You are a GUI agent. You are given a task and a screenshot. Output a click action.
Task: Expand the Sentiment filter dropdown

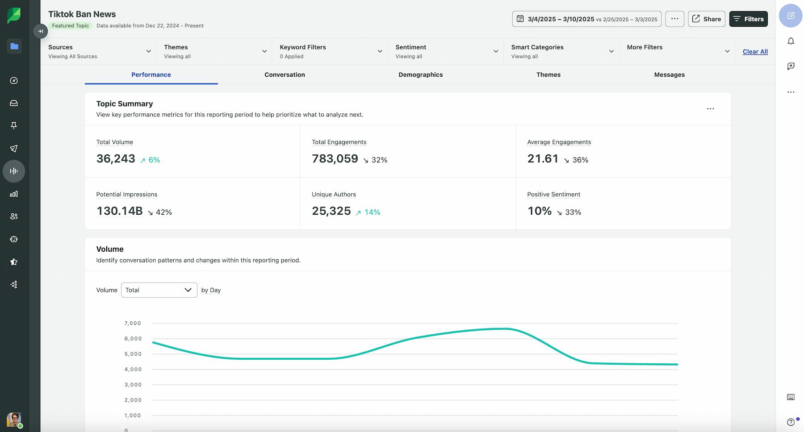click(446, 51)
